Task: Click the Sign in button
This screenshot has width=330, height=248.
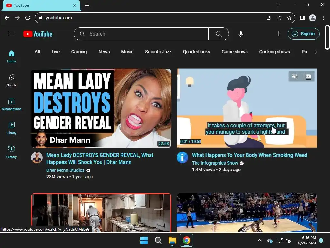Action: point(304,34)
